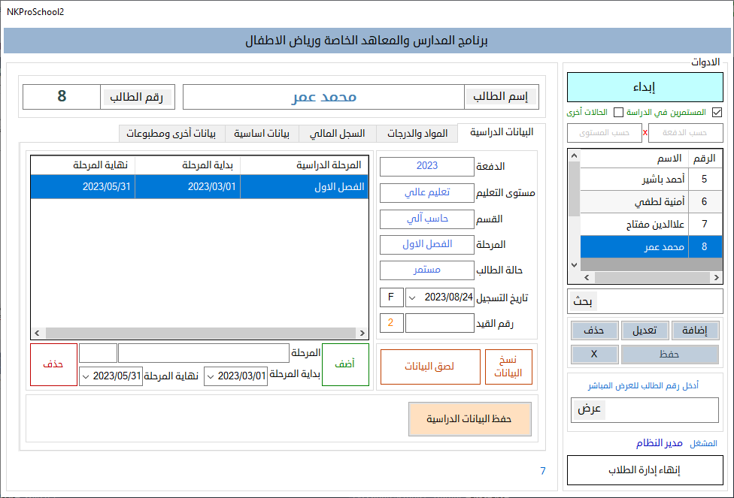Click مستوى التعليم field تعليم عالي
This screenshot has height=498, width=734.
point(427,192)
